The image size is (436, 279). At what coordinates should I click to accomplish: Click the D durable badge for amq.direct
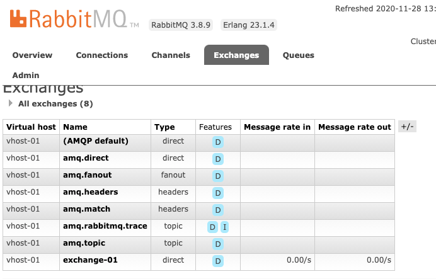click(218, 159)
